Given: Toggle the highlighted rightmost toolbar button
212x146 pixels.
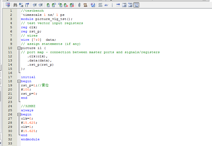Looking at the screenshot, I should [x=136, y=5].
